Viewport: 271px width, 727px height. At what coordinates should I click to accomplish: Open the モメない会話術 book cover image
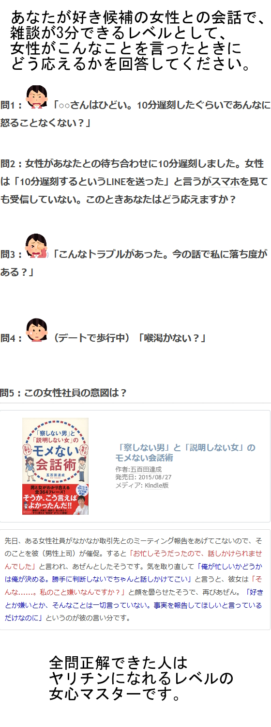[x=55, y=466]
